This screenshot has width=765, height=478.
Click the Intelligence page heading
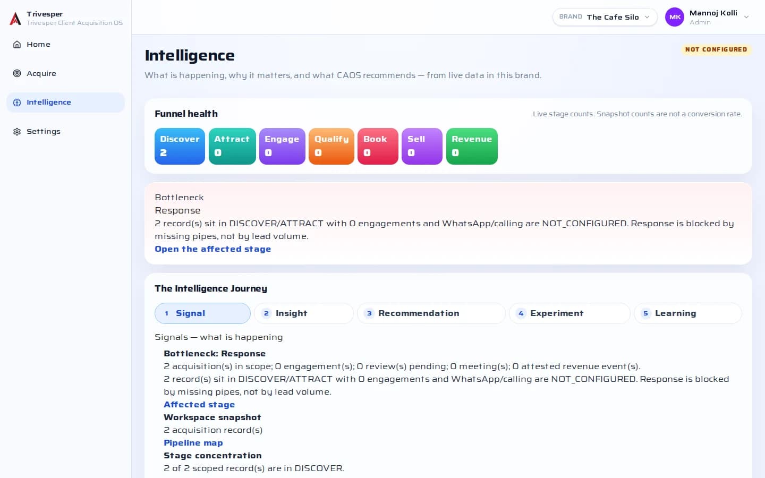pyautogui.click(x=190, y=55)
